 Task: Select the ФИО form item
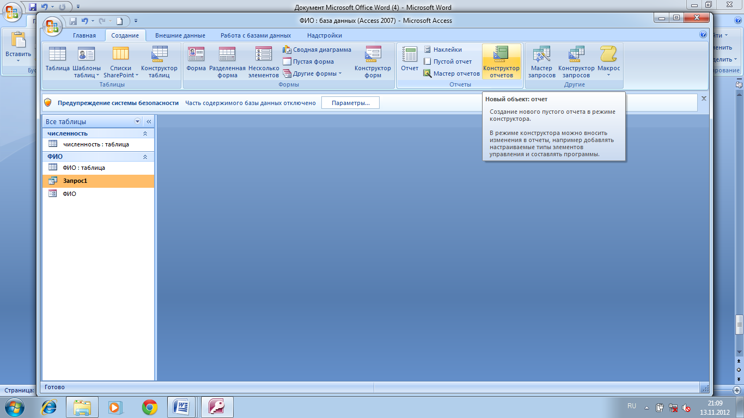[x=98, y=194]
